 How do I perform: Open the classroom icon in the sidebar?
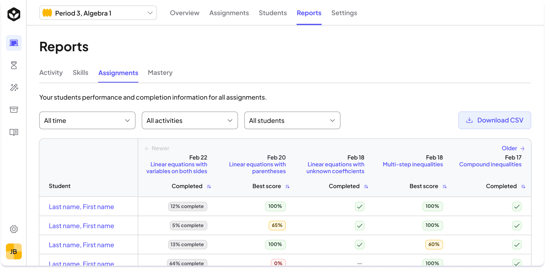click(x=14, y=43)
